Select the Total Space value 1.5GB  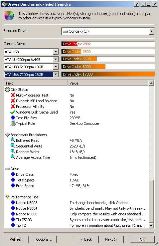(x=75, y=180)
